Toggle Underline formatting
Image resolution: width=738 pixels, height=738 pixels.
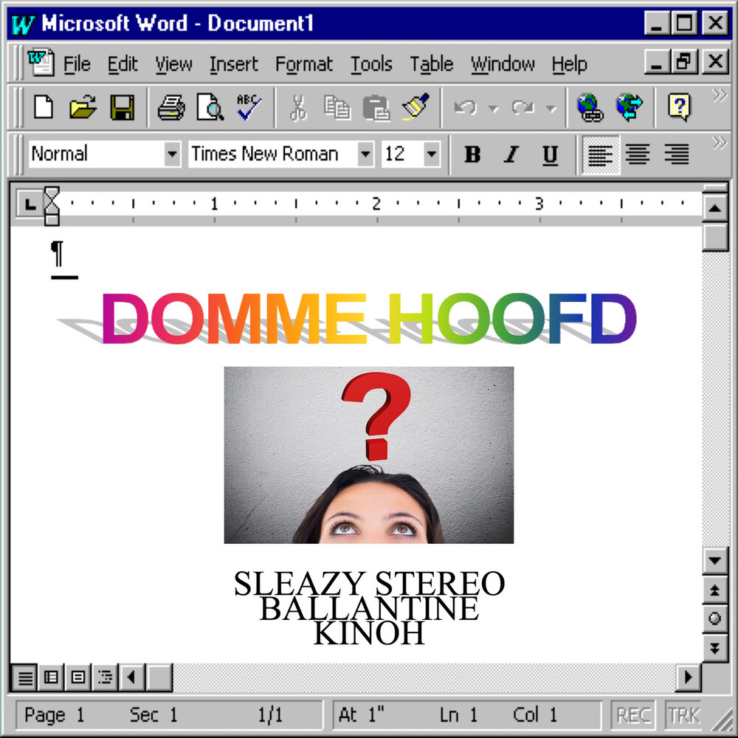coord(550,154)
